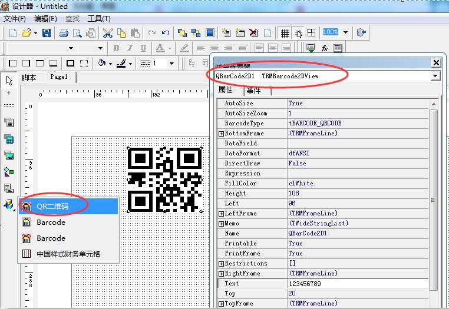Click the property grid scrollbar up arrow
Screen dimensions: 449x309
click(x=434, y=104)
